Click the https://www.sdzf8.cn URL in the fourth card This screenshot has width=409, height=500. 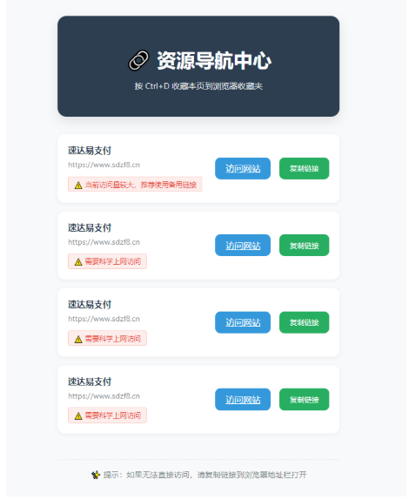pos(104,396)
